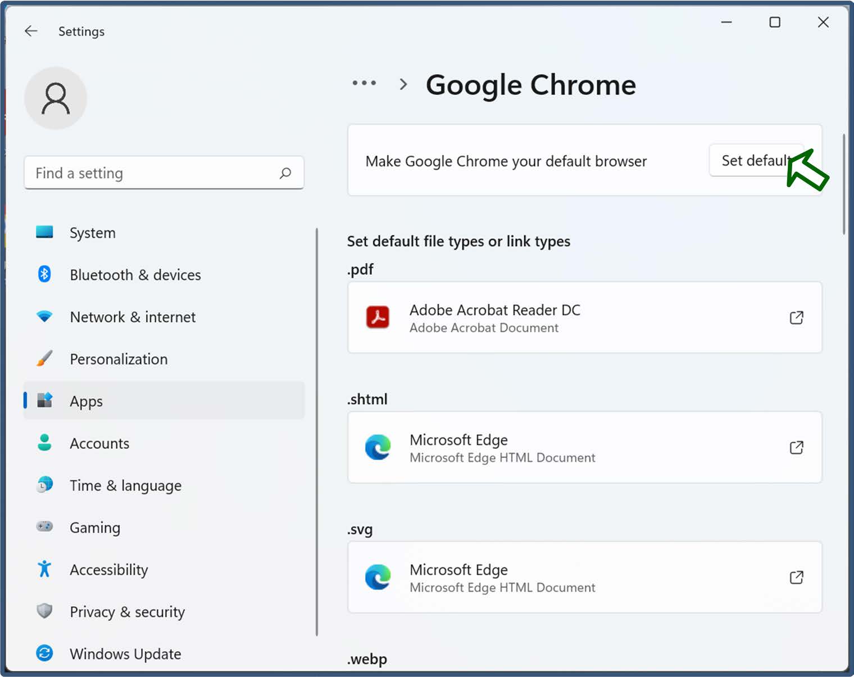Click the Adobe Acrobat Reader icon

point(378,317)
